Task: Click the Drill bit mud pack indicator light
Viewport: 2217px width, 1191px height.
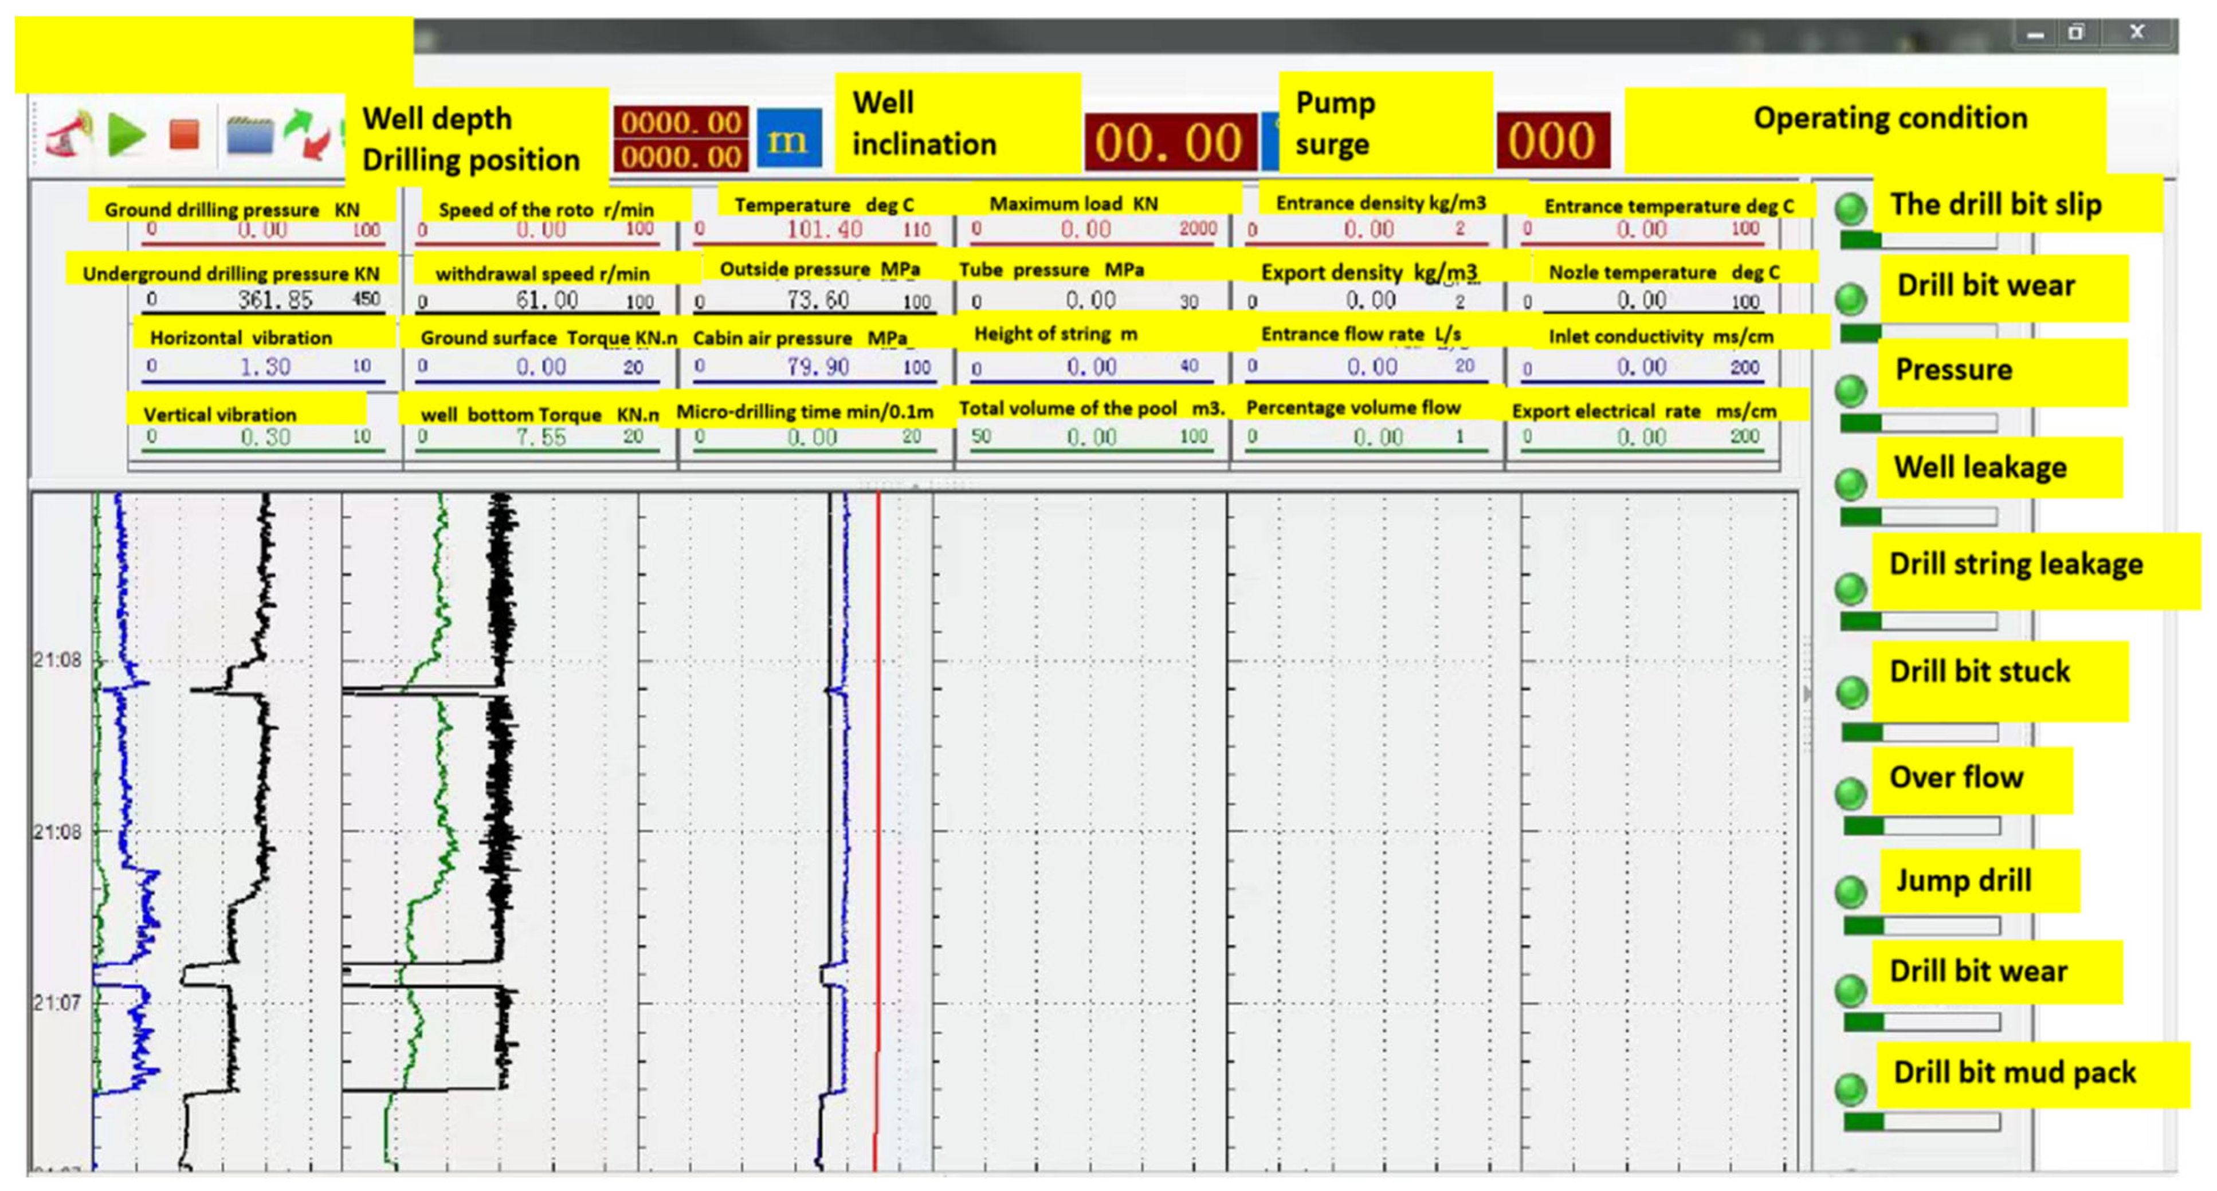Action: (x=1850, y=1090)
